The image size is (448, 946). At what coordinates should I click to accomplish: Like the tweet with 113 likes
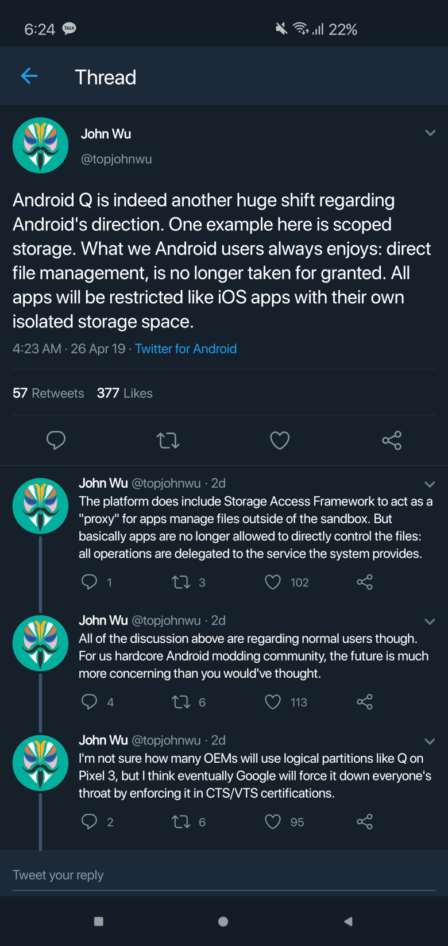coord(273,702)
